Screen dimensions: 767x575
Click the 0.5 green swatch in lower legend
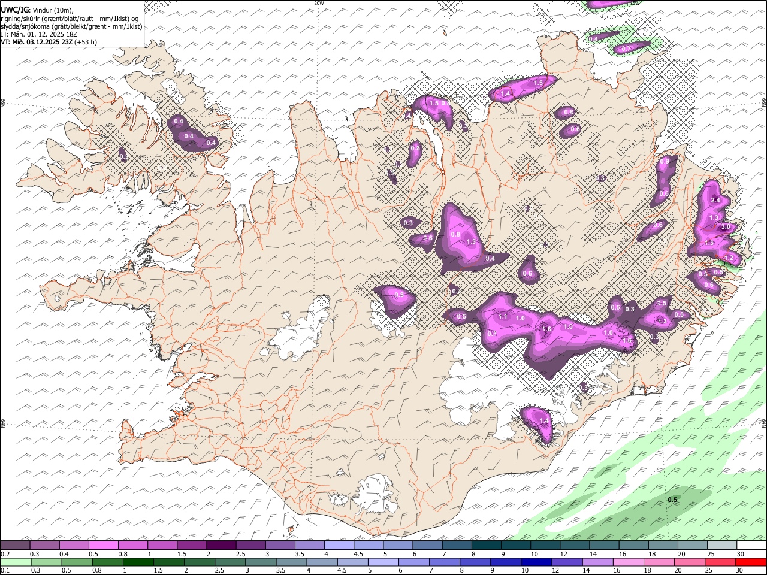pyautogui.click(x=77, y=562)
